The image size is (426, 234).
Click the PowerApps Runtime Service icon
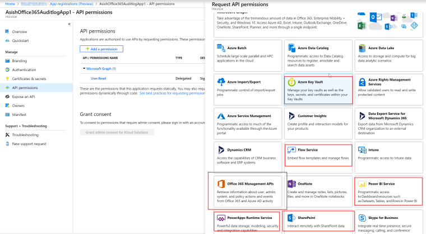[x=221, y=218]
